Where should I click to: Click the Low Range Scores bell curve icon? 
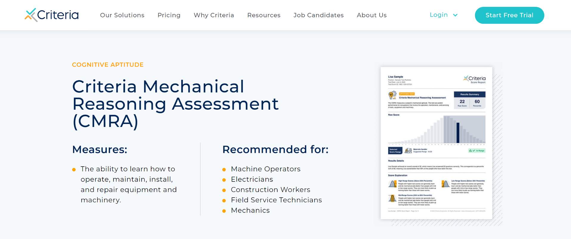(445, 184)
